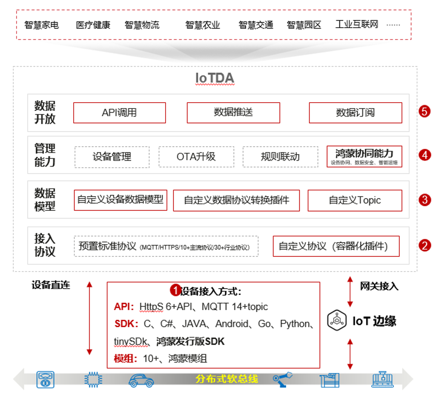
Task: Click the 预置标准协议 box
Action: 166,246
